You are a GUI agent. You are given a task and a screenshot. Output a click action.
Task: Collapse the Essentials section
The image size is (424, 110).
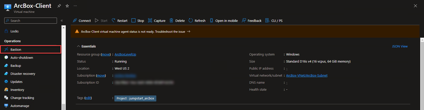(79, 46)
